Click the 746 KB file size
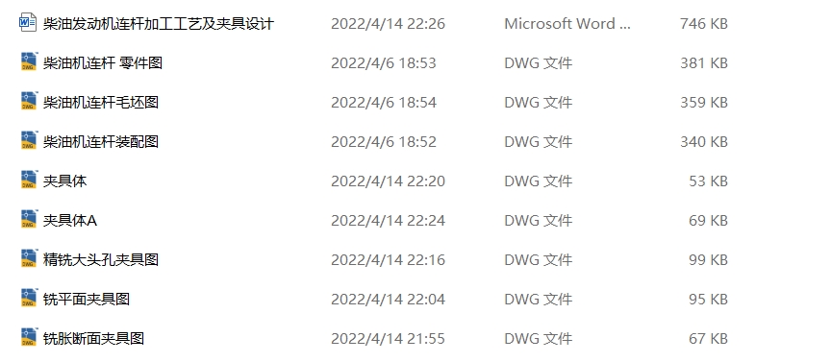 coord(704,24)
